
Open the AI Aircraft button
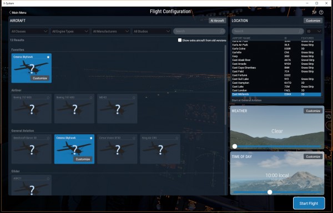click(217, 21)
